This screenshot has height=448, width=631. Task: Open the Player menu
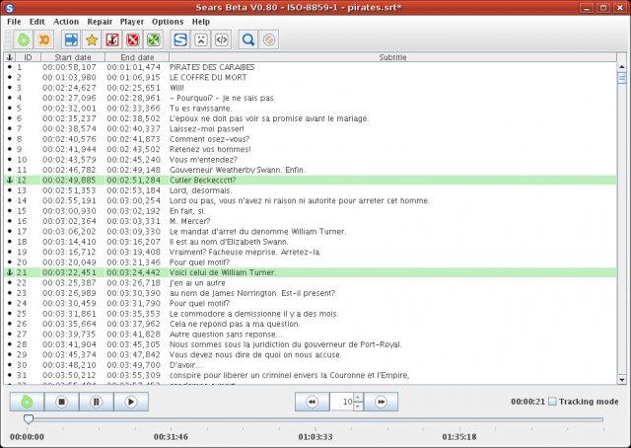tap(131, 22)
